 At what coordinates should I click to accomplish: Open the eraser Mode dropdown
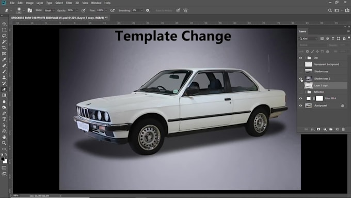click(50, 10)
